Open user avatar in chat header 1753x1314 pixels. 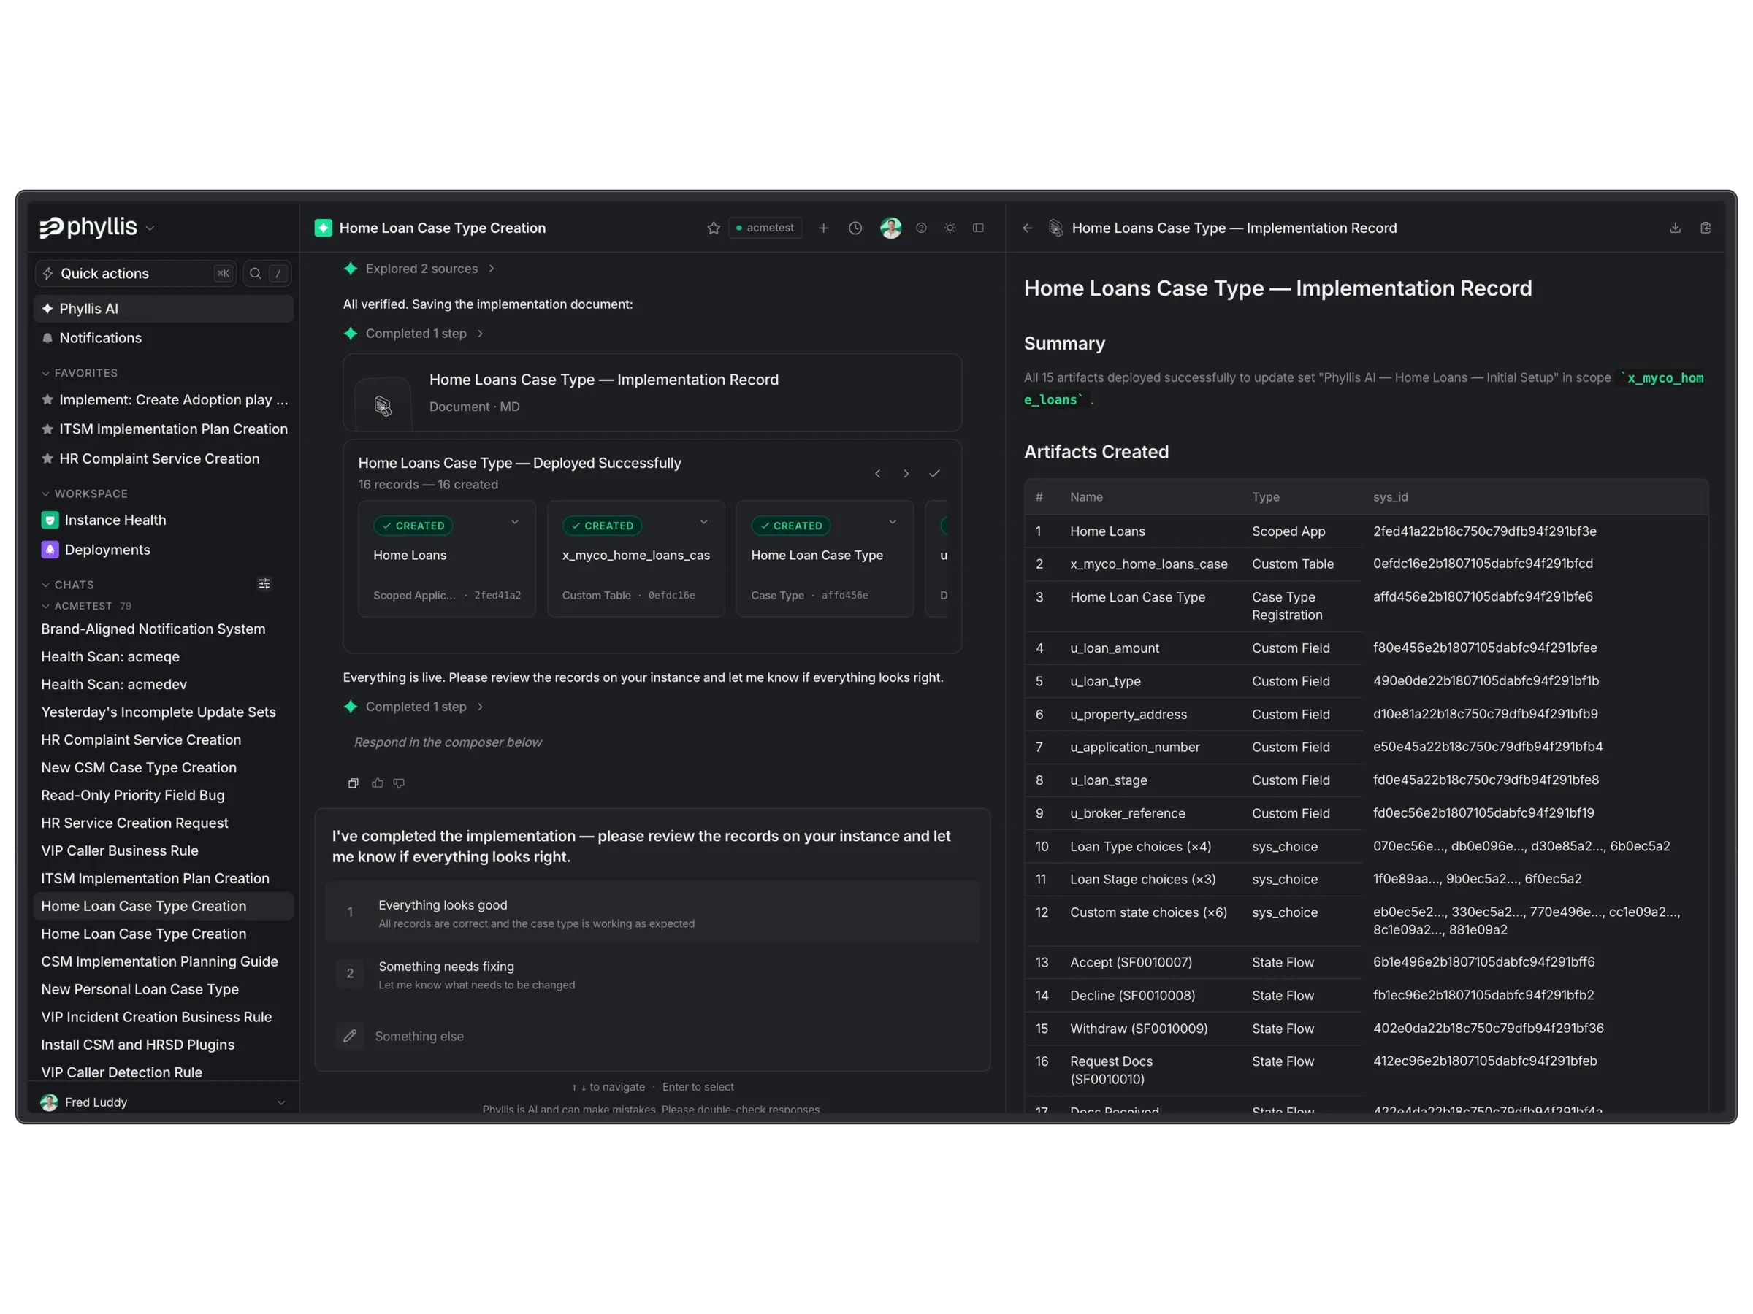coord(891,228)
